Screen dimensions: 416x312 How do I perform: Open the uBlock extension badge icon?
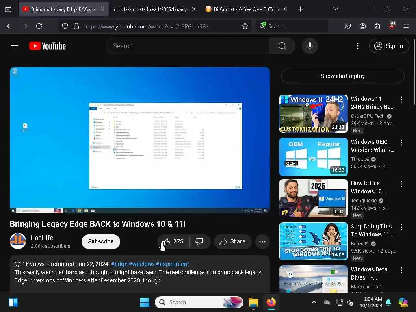click(x=392, y=26)
